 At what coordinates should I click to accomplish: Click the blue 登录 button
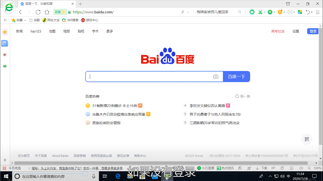pyautogui.click(x=313, y=31)
